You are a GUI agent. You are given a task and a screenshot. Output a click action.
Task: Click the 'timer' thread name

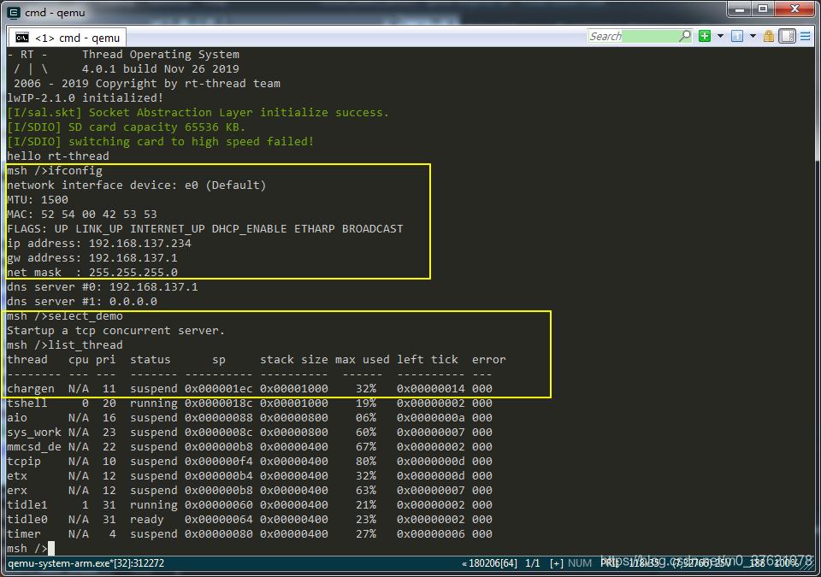pos(24,534)
